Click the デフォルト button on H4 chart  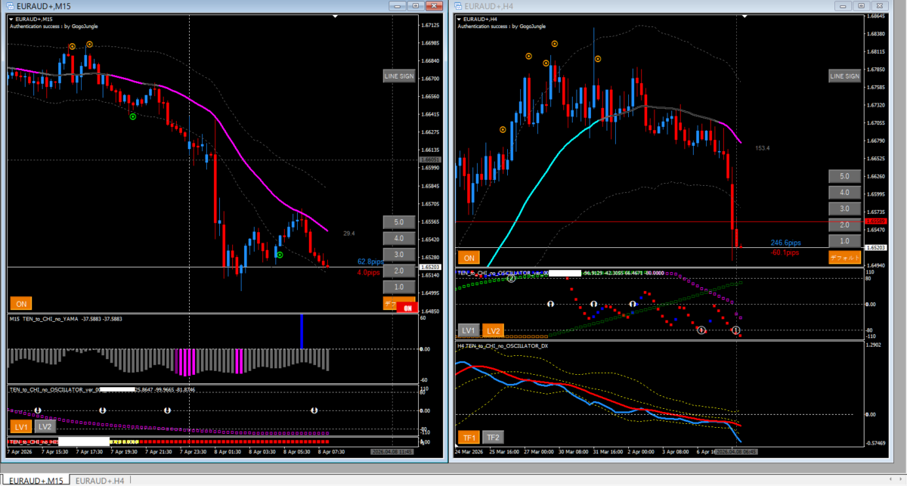844,257
